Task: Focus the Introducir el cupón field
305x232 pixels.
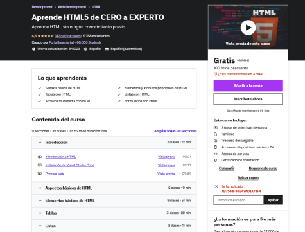Action: click(238, 200)
